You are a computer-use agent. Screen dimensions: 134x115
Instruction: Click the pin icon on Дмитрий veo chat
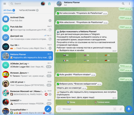tap(50, 39)
